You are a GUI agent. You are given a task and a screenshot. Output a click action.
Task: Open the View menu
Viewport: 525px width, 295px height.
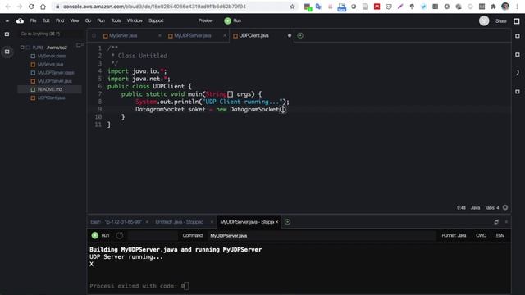point(75,20)
